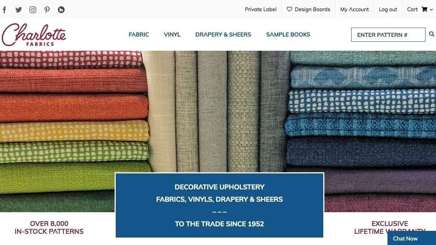Open the Houzz social icon

coord(61,10)
